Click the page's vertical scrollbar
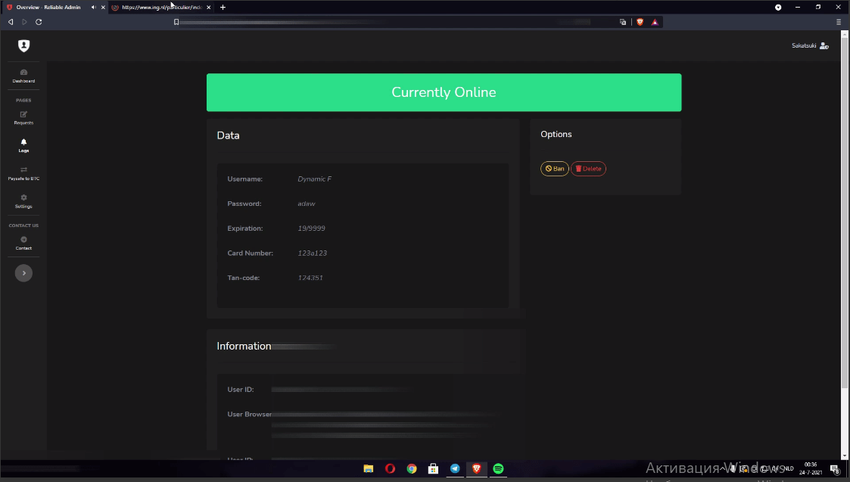 (845, 227)
